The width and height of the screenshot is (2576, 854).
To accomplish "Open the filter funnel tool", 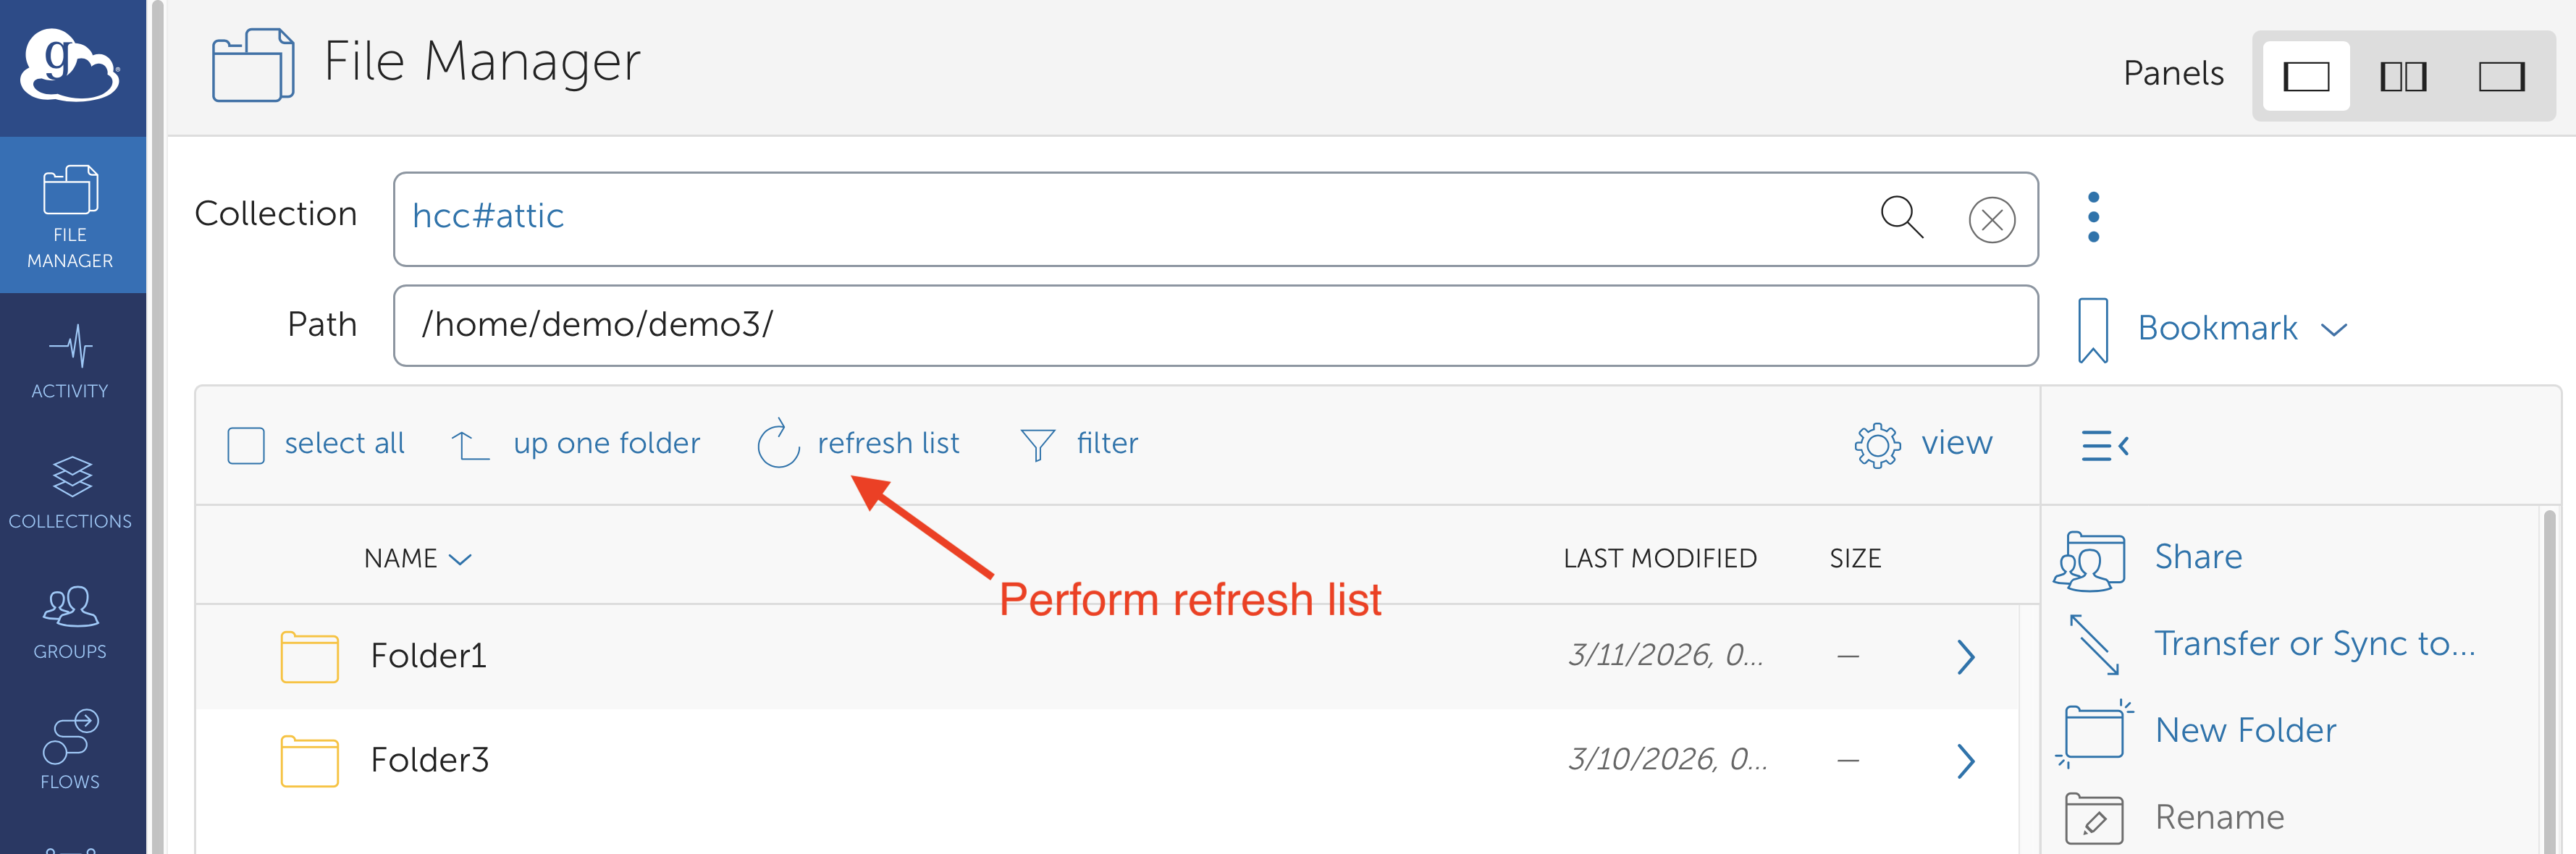I will [1037, 444].
